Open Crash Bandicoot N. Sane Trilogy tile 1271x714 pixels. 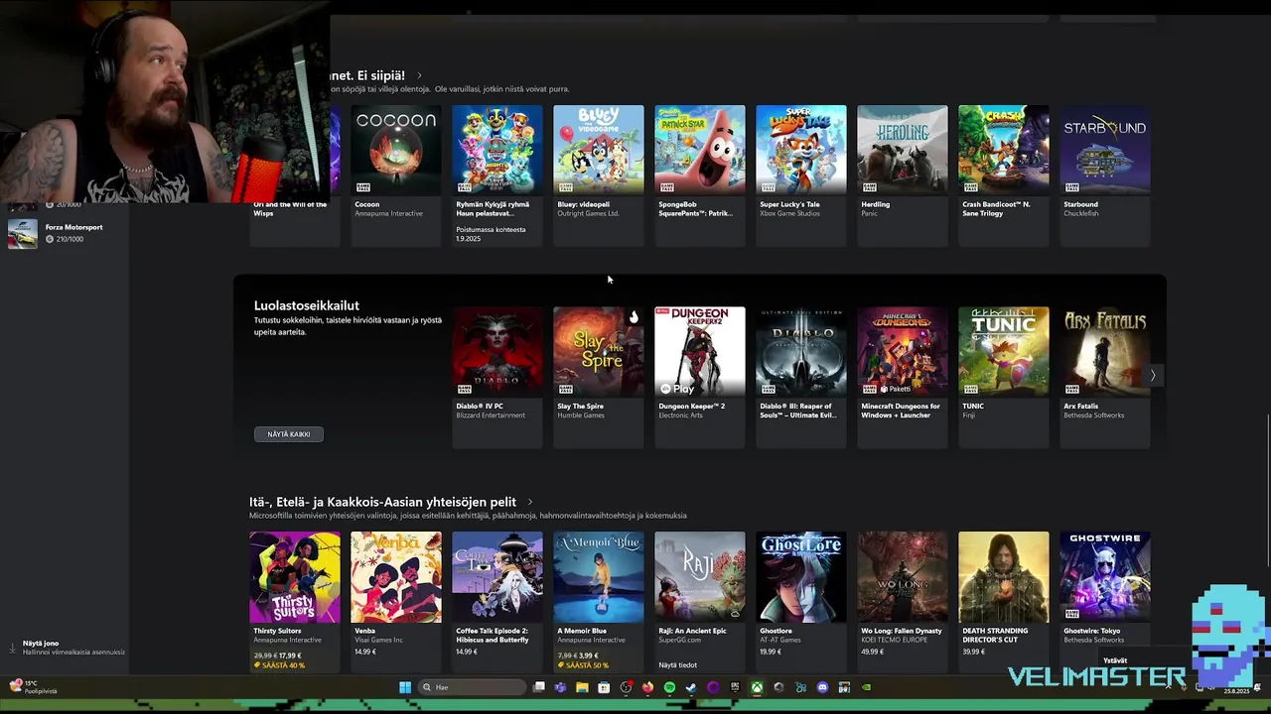pyautogui.click(x=1003, y=175)
